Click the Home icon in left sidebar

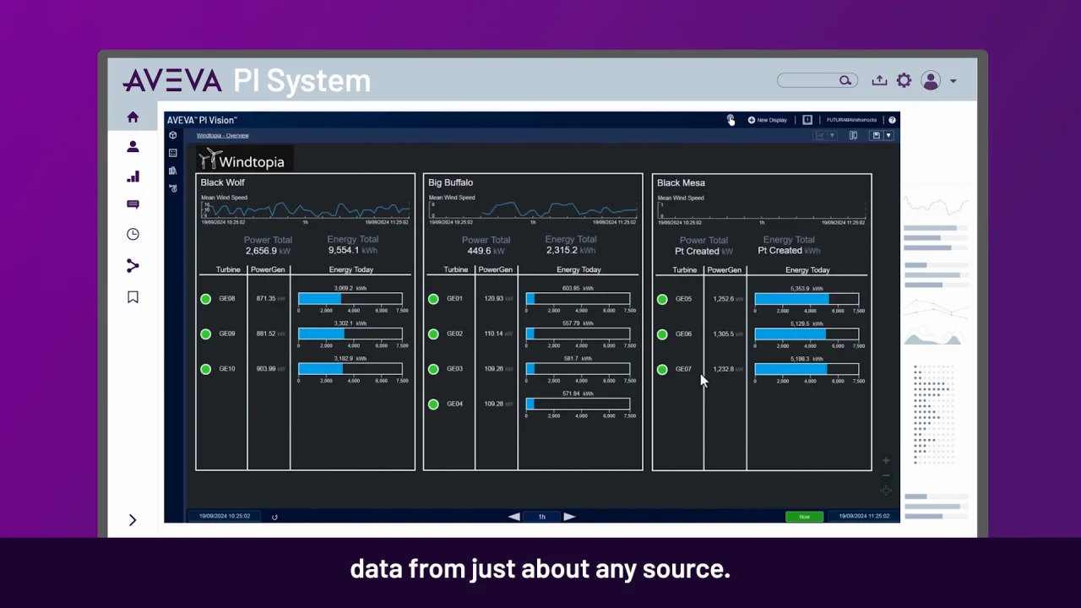pyautogui.click(x=133, y=117)
